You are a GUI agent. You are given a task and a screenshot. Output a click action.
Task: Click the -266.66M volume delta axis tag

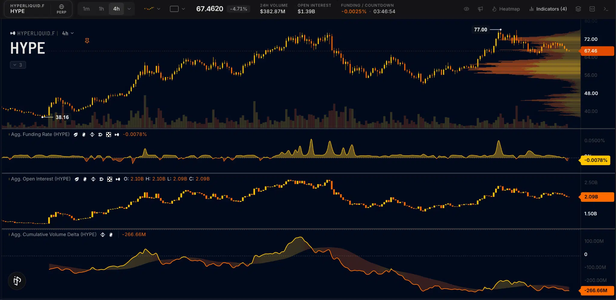[597, 291]
